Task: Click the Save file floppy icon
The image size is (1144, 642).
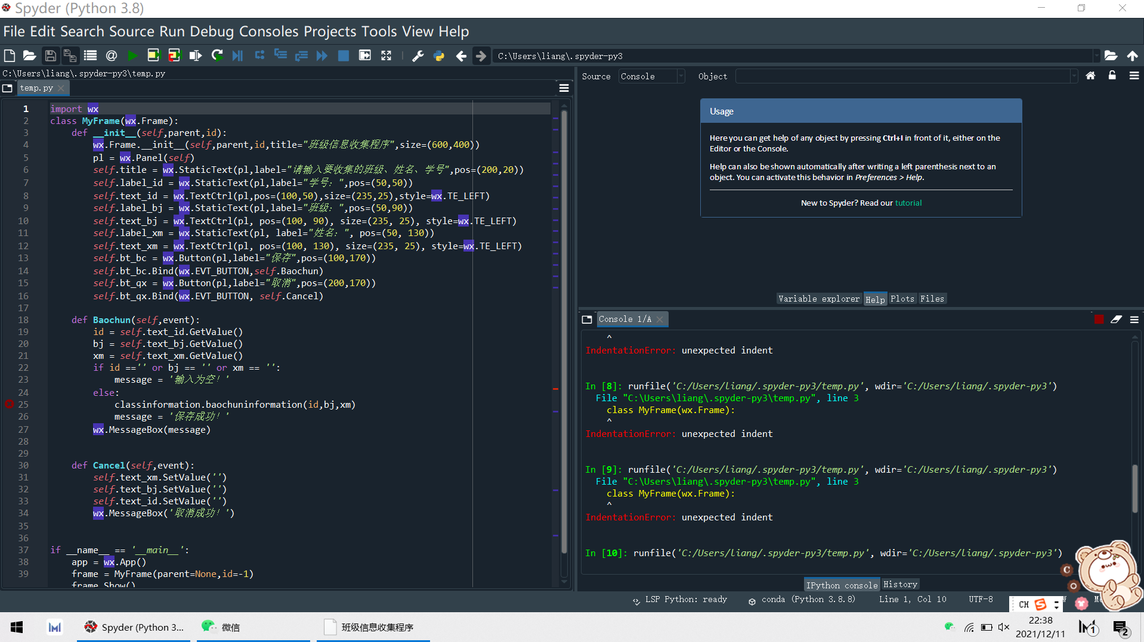Action: (x=50, y=55)
